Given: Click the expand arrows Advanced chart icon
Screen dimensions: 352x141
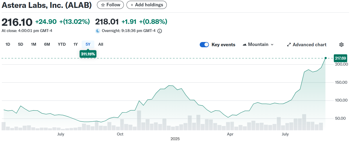Looking at the screenshot, I should (289, 45).
